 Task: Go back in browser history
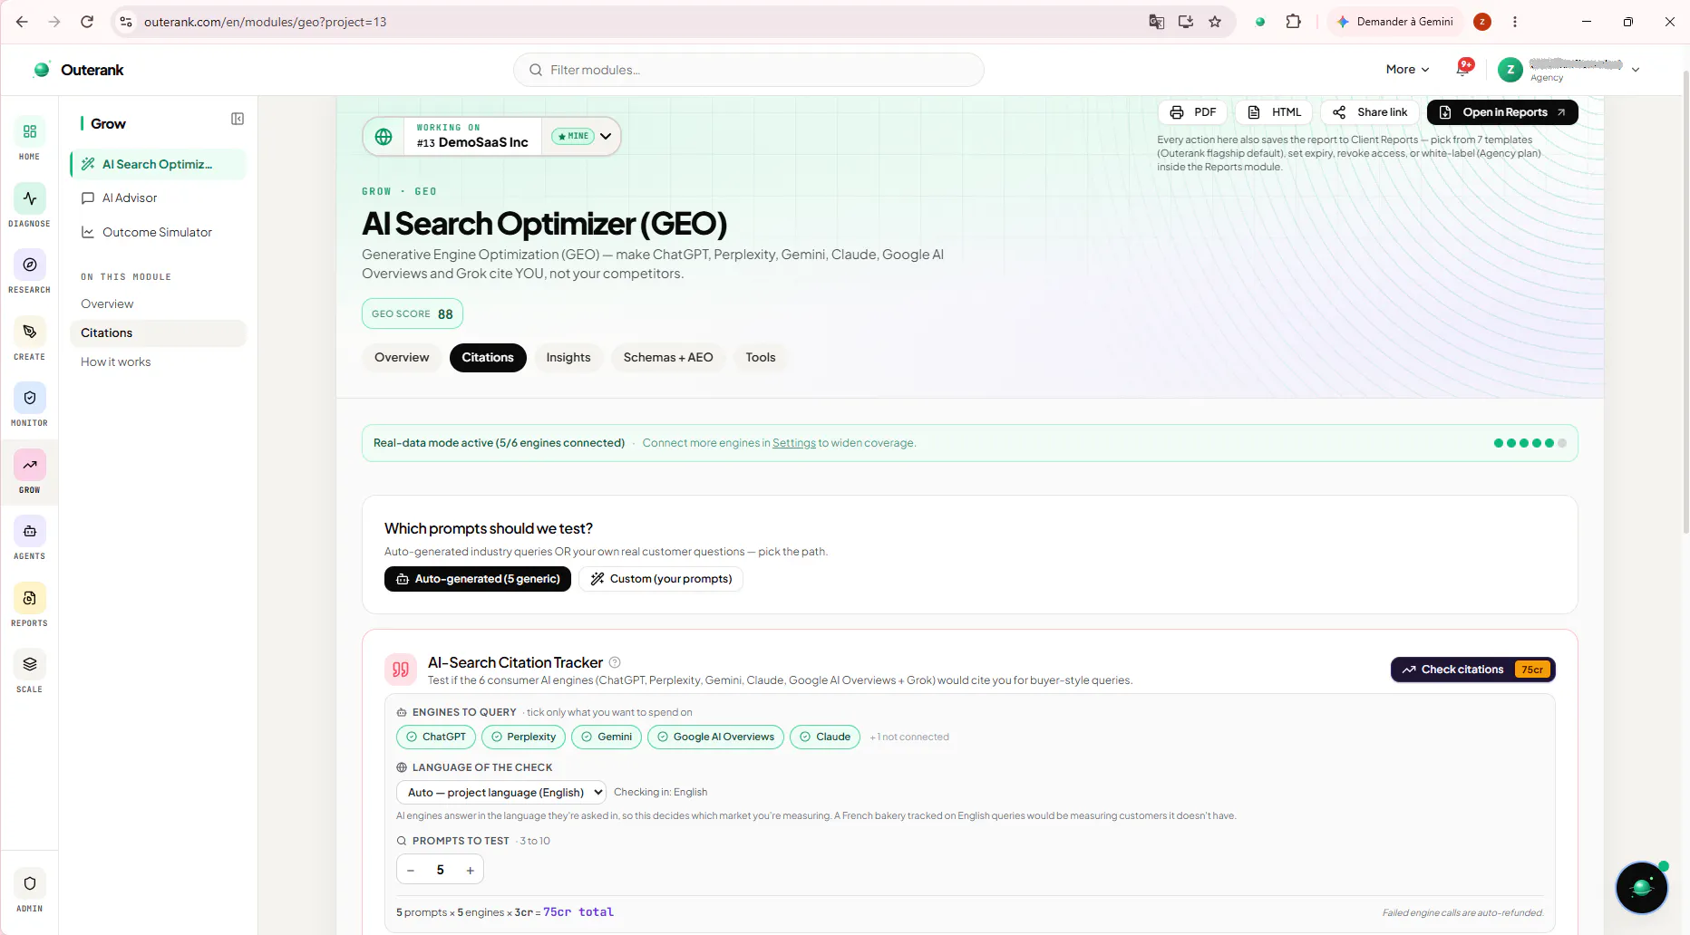22,22
